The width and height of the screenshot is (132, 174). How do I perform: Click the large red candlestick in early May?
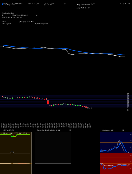(x=48, y=102)
